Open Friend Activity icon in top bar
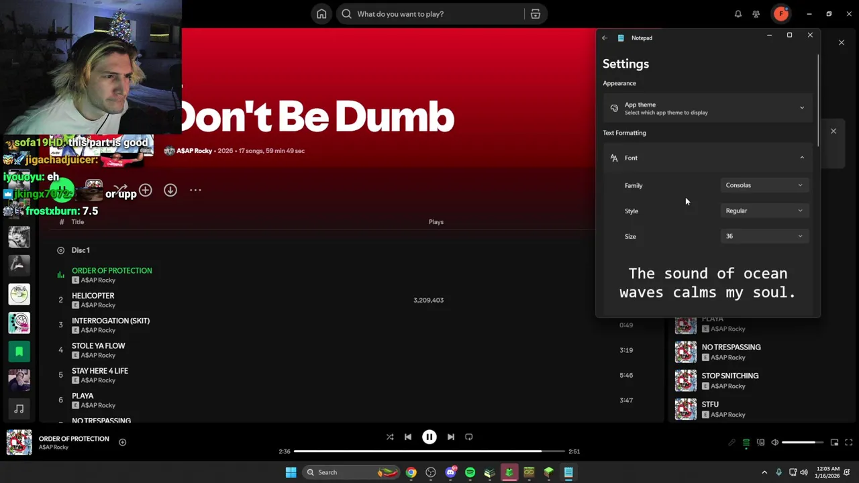The height and width of the screenshot is (483, 859). pos(756,14)
